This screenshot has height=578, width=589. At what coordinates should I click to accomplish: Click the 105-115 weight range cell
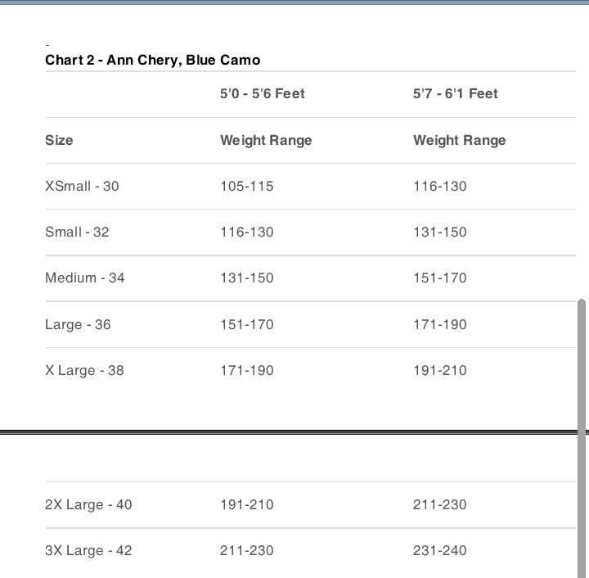(x=246, y=186)
